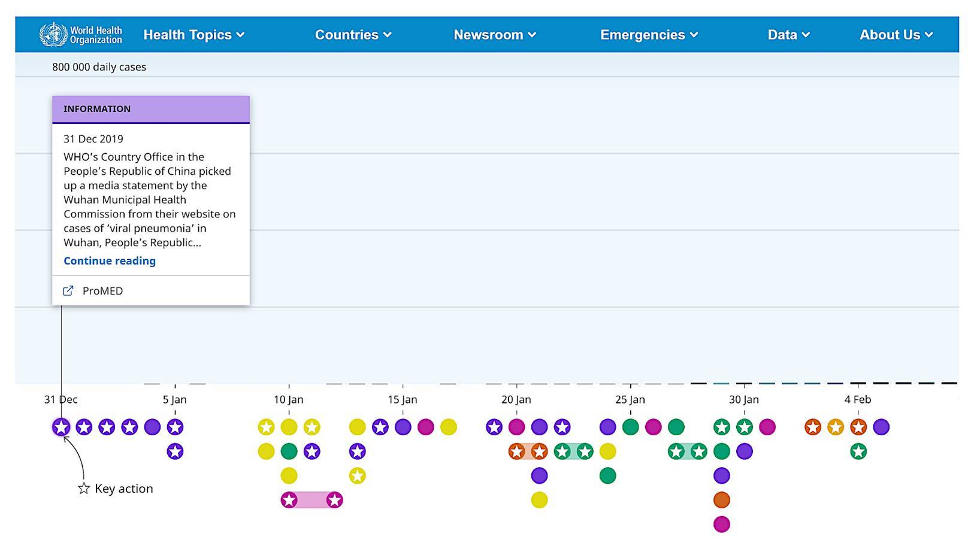This screenshot has width=974, height=546.
Task: Click the left magenta star at 10 Jan range
Action: click(x=289, y=500)
